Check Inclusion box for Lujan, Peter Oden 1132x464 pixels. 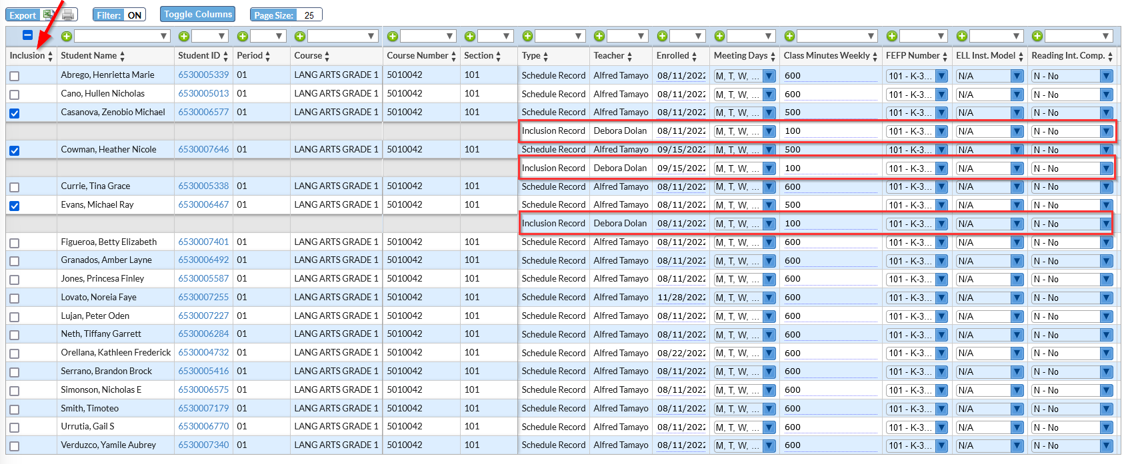tap(15, 317)
